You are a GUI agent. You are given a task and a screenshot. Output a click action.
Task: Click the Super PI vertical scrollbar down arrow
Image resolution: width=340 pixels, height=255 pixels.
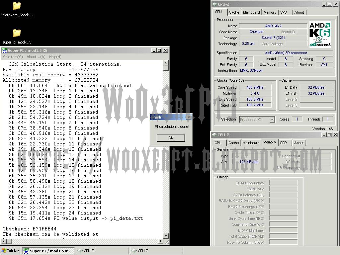[x=166, y=236]
